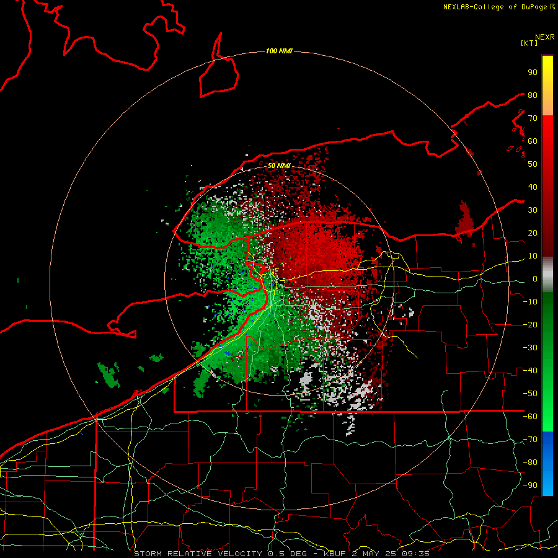Click the 50 value on the velocity legend
Image resolution: width=558 pixels, height=558 pixels.
pyautogui.click(x=533, y=164)
